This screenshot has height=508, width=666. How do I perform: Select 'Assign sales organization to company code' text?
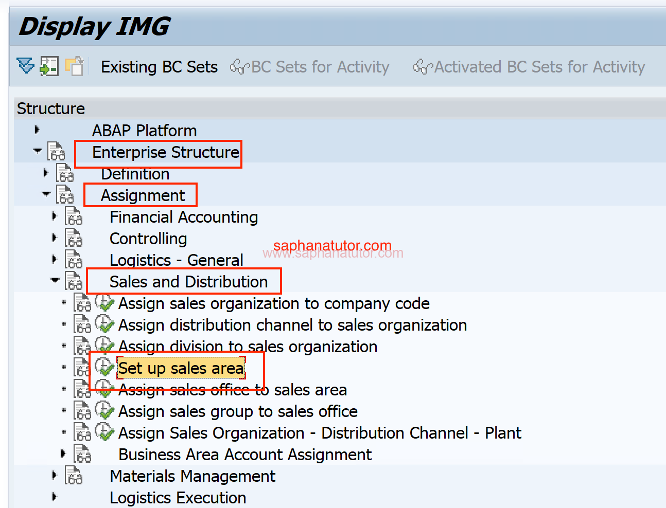(274, 303)
